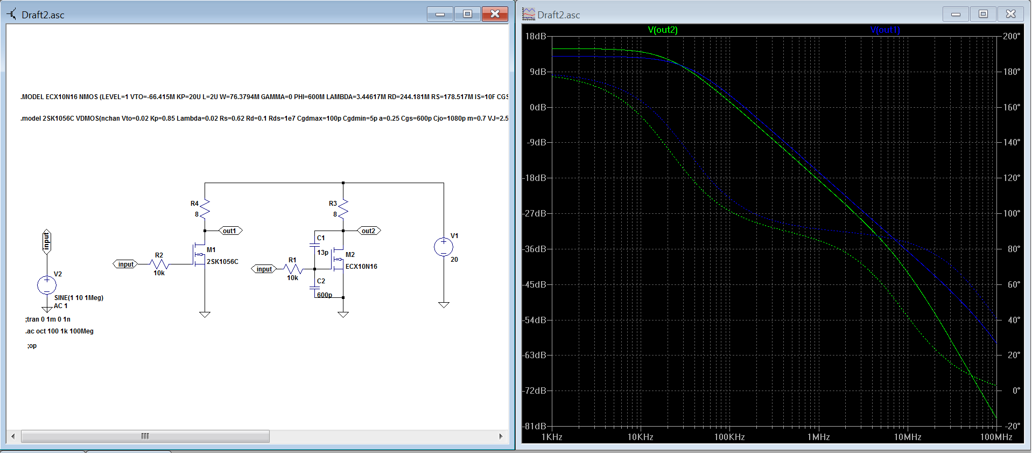Click the 0dB label on magnitude axis
1032x453 pixels.
tap(538, 107)
